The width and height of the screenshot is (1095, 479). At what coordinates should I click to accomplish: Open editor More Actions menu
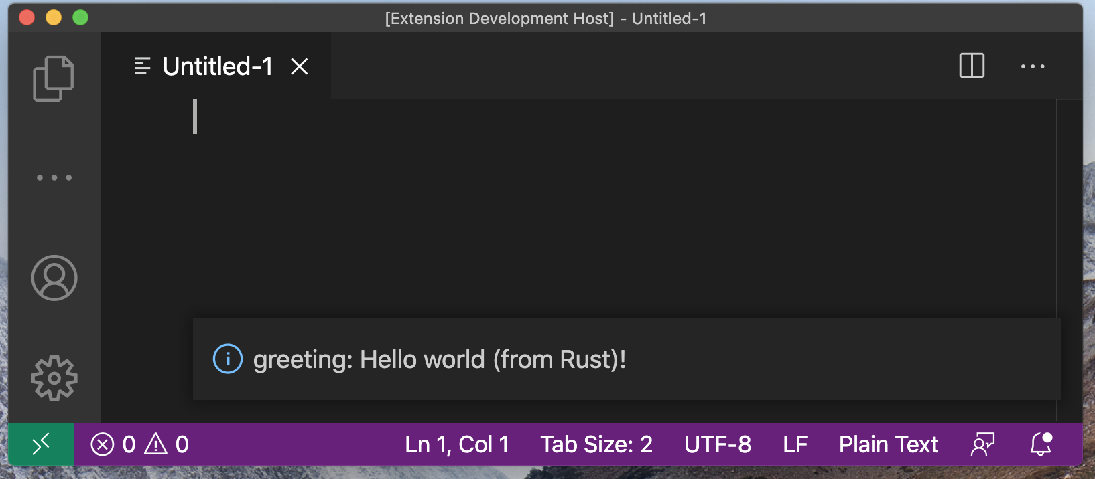1032,66
